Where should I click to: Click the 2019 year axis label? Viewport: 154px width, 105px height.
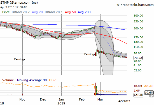tap(61, 103)
